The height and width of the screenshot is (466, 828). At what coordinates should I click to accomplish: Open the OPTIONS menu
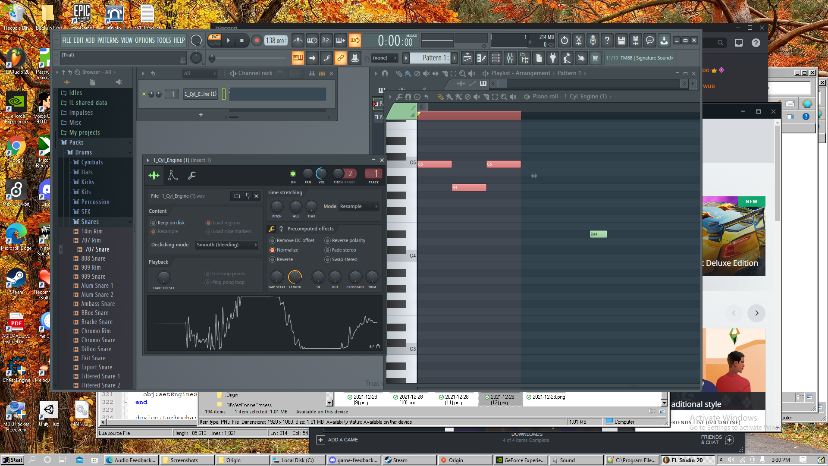144,41
